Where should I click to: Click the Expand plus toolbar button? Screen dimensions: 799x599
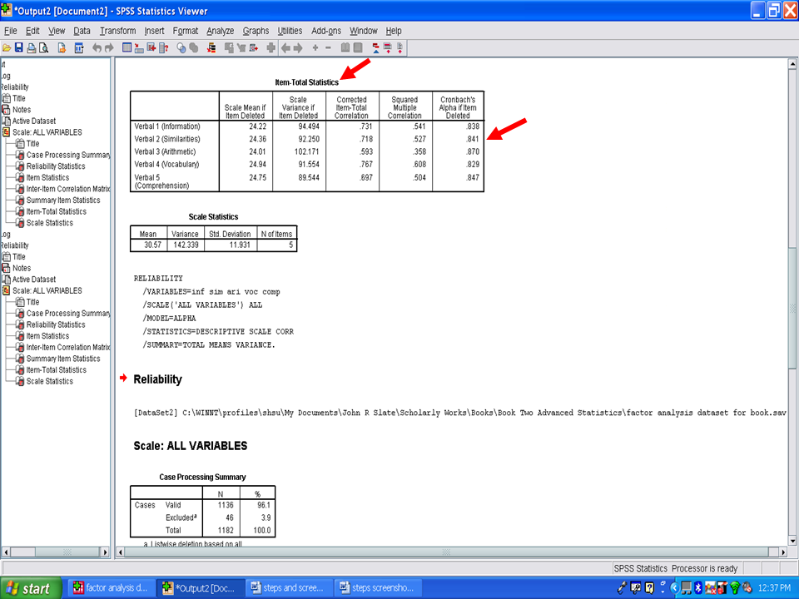click(315, 48)
